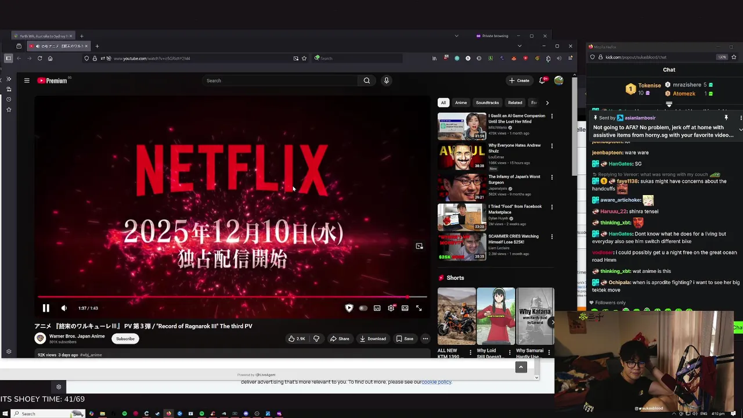Like the video with thumbs up
The height and width of the screenshot is (418, 743).
pyautogui.click(x=297, y=338)
